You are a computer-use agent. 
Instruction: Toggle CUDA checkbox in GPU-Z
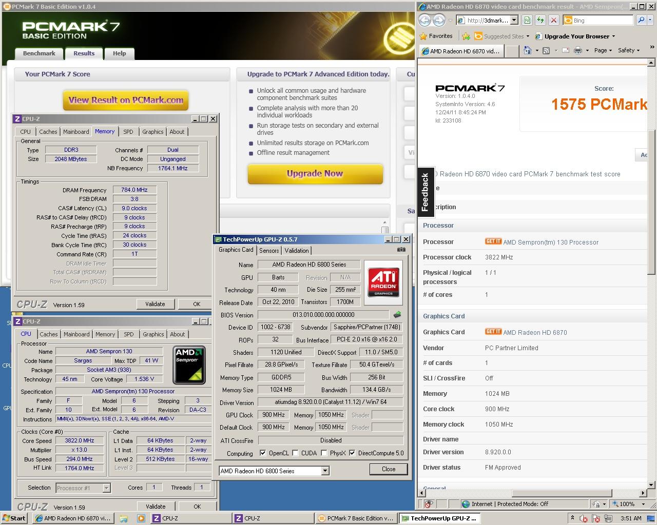(x=295, y=453)
